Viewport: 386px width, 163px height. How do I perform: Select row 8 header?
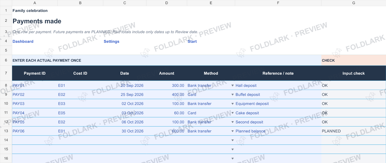(x=6, y=86)
